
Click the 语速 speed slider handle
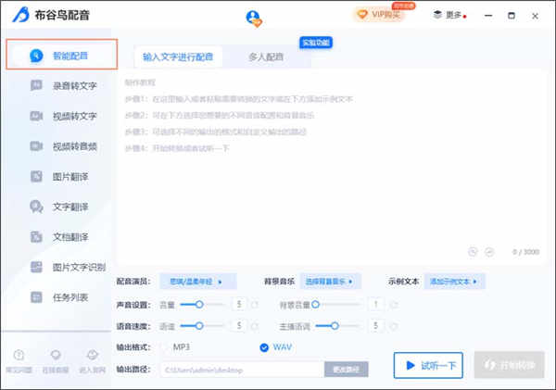pyautogui.click(x=199, y=326)
